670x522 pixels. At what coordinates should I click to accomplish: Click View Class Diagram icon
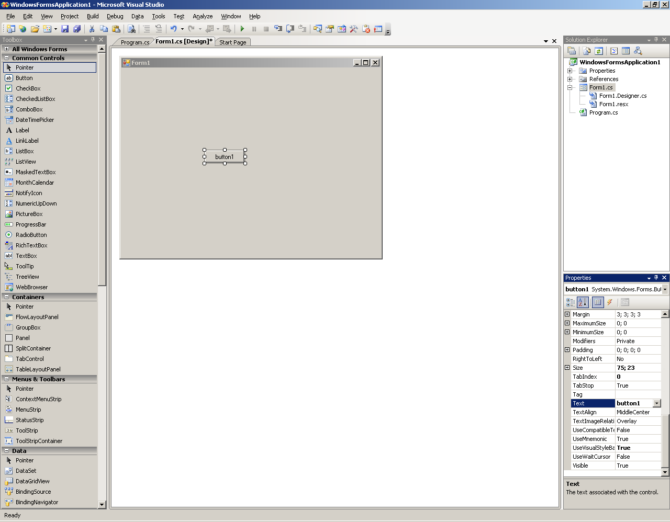tap(638, 51)
